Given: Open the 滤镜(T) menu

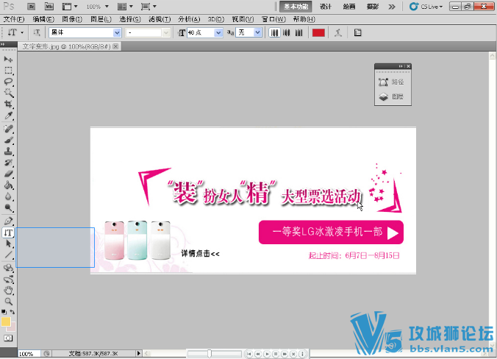Looking at the screenshot, I should [160, 19].
